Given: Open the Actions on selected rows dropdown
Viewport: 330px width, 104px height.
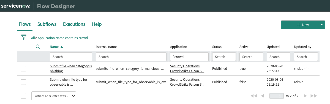Looking at the screenshot, I should coord(54,96).
